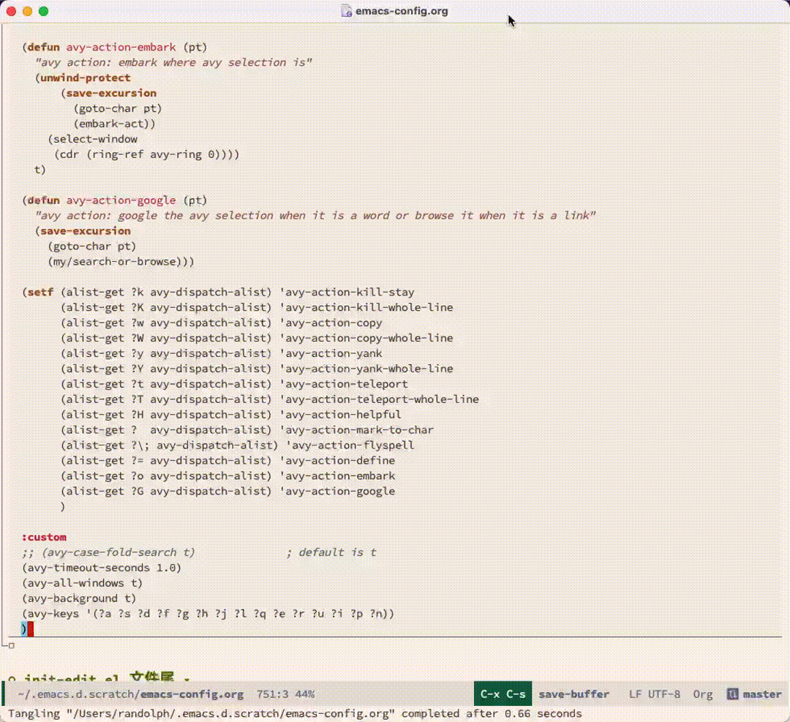Click the commented avy-case-fold-search line
This screenshot has height=722, width=790.
199,553
